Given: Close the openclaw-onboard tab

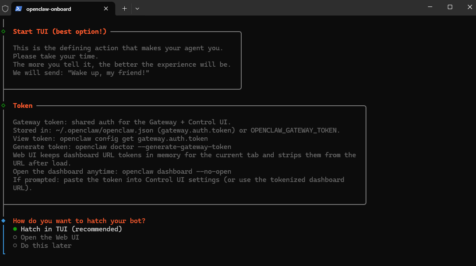Looking at the screenshot, I should click(x=106, y=8).
